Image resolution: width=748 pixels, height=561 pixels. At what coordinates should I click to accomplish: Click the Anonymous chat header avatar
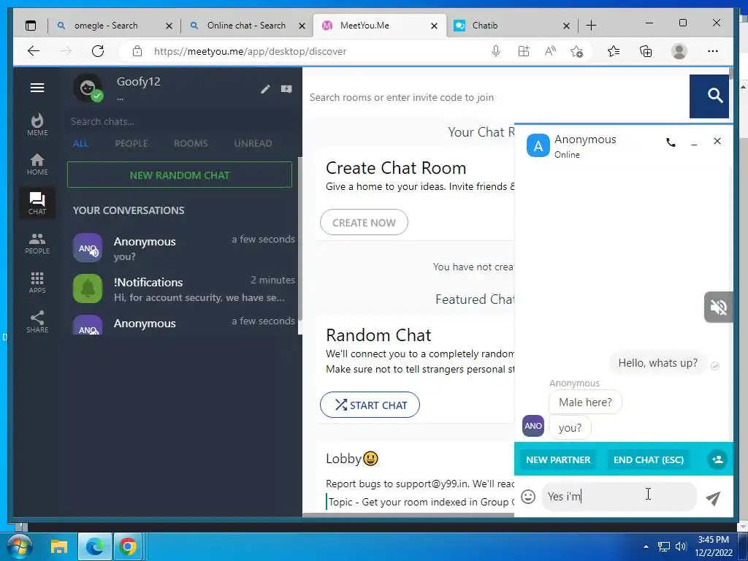[x=538, y=146]
